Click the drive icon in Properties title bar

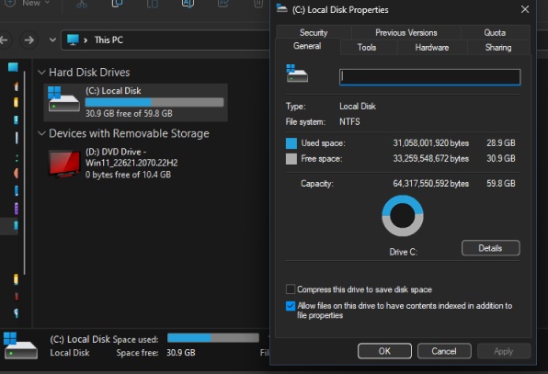click(x=281, y=8)
